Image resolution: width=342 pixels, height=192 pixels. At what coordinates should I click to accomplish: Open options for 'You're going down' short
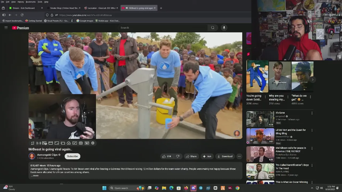coord(265,97)
